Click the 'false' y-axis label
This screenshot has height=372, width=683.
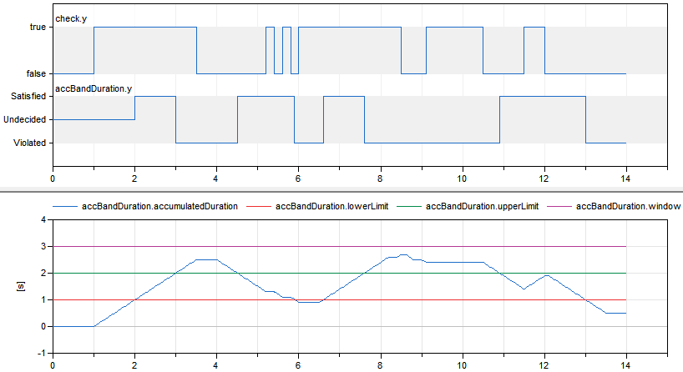coord(34,74)
